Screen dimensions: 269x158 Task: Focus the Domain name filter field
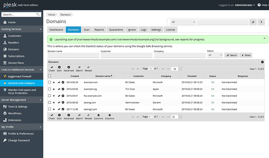pyautogui.click(x=74, y=55)
